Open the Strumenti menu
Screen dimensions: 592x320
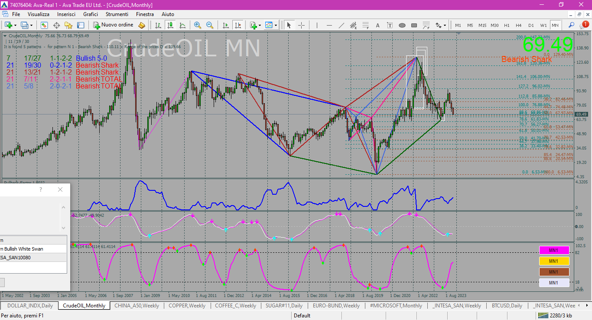[117, 14]
